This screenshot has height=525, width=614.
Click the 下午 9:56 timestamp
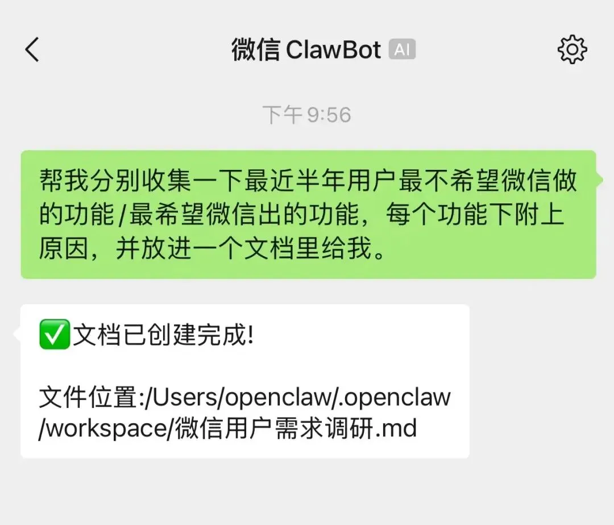tap(306, 115)
